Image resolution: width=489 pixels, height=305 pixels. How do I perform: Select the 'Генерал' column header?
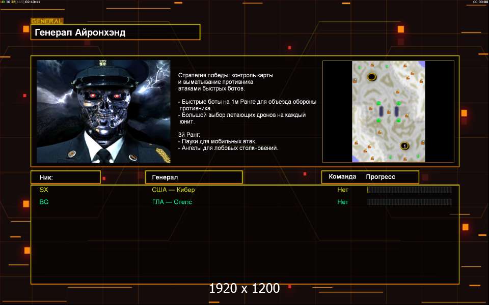(x=194, y=177)
